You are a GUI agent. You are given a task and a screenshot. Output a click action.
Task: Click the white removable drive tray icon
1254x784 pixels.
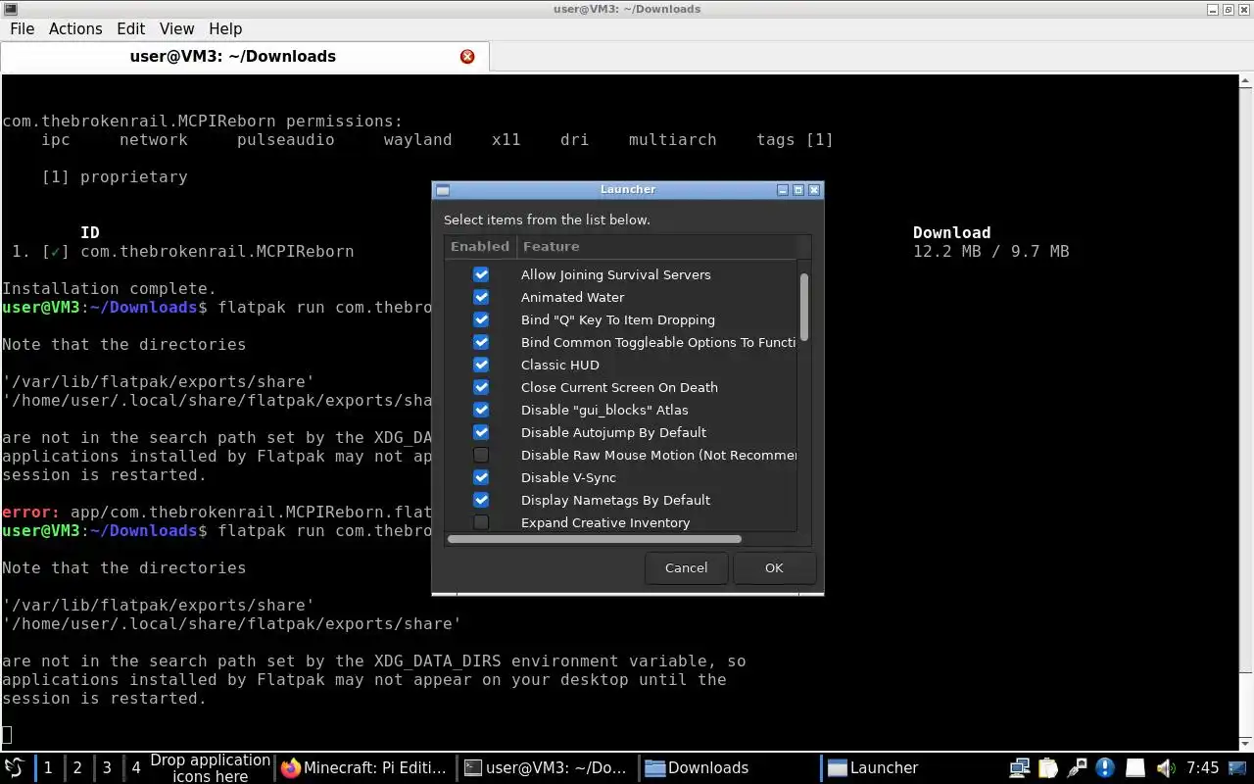[1134, 767]
